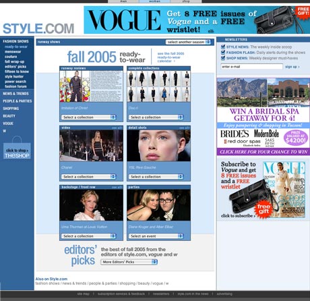The width and height of the screenshot is (310, 301).
Task: Toggle the Shop News newsletter checkbox
Action: tap(223, 58)
